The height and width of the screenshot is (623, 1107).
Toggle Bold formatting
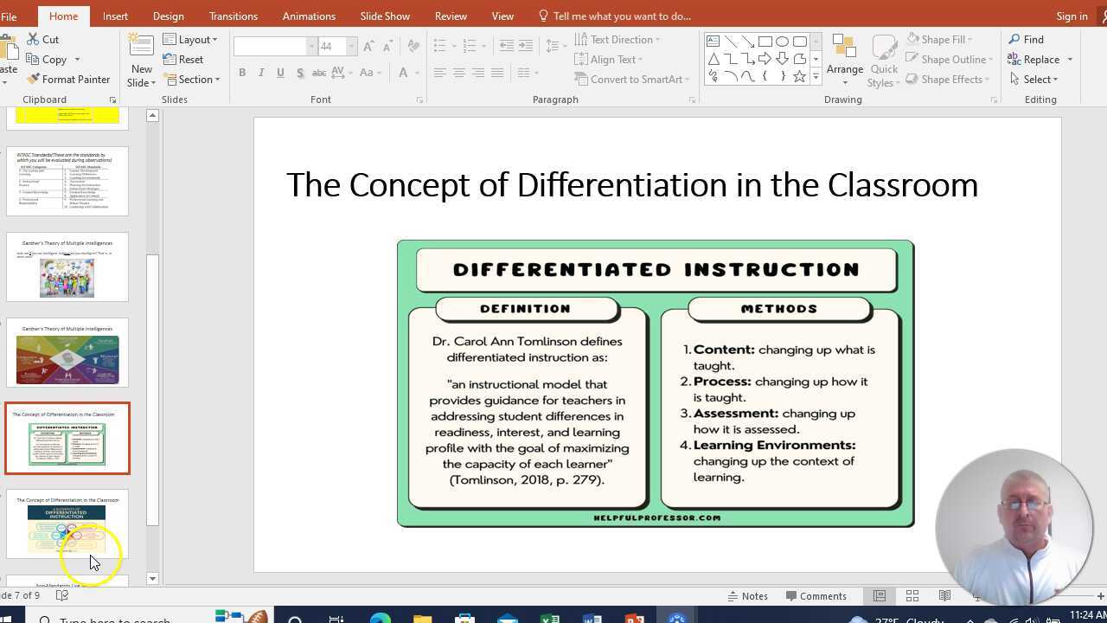point(242,74)
